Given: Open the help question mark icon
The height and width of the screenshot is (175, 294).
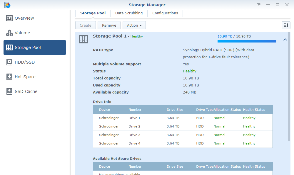Looking at the screenshot, I should 259,5.
